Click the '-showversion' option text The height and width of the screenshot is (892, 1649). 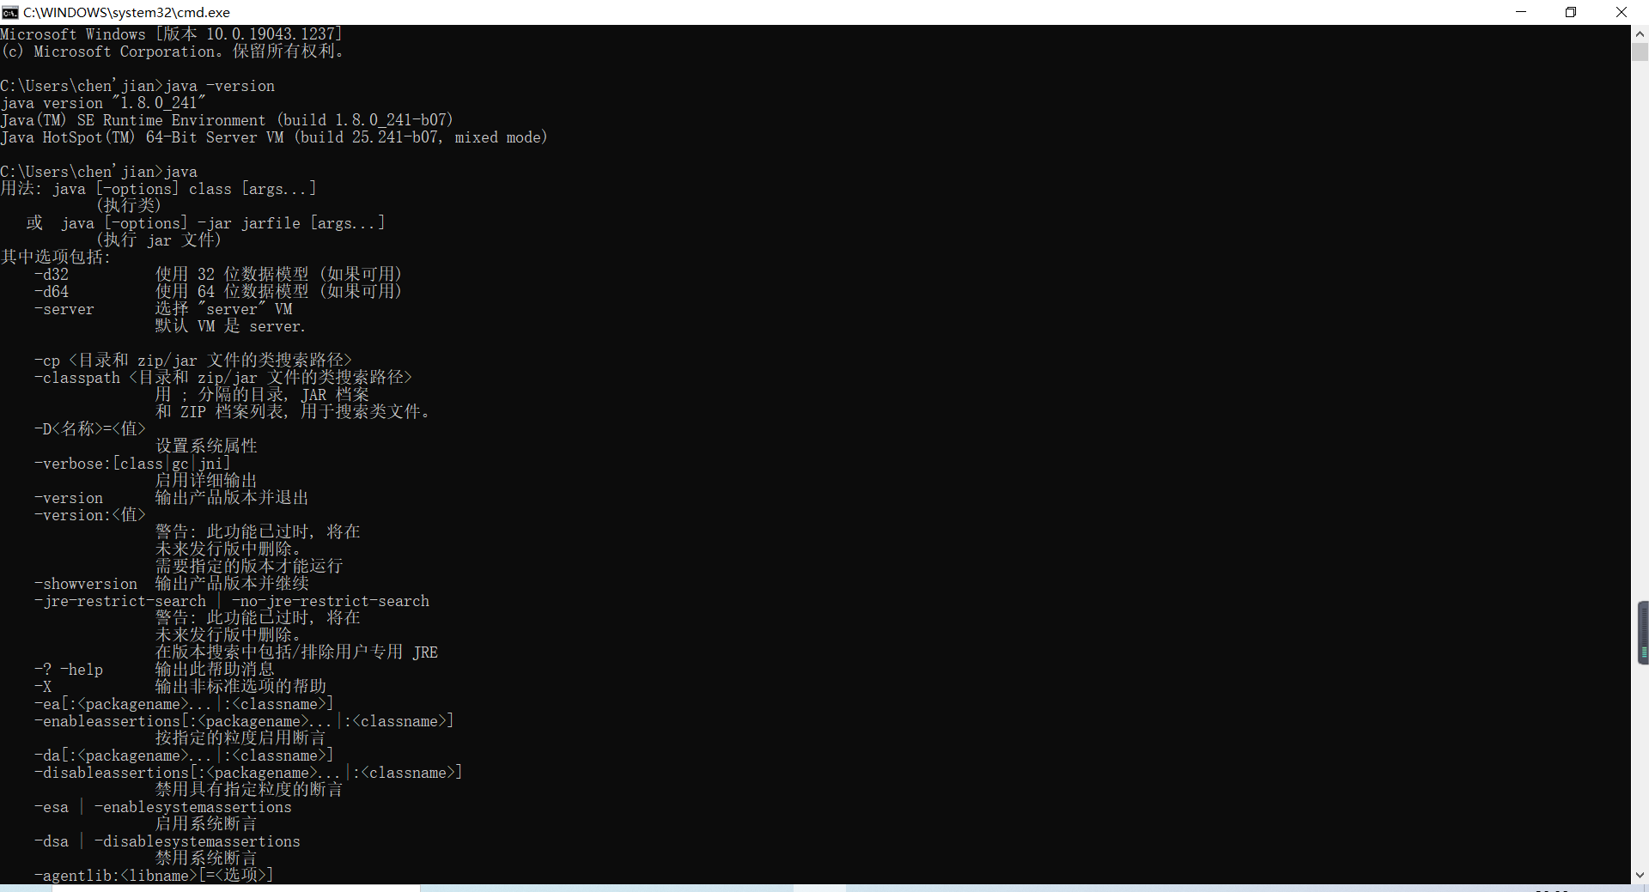[x=86, y=584]
